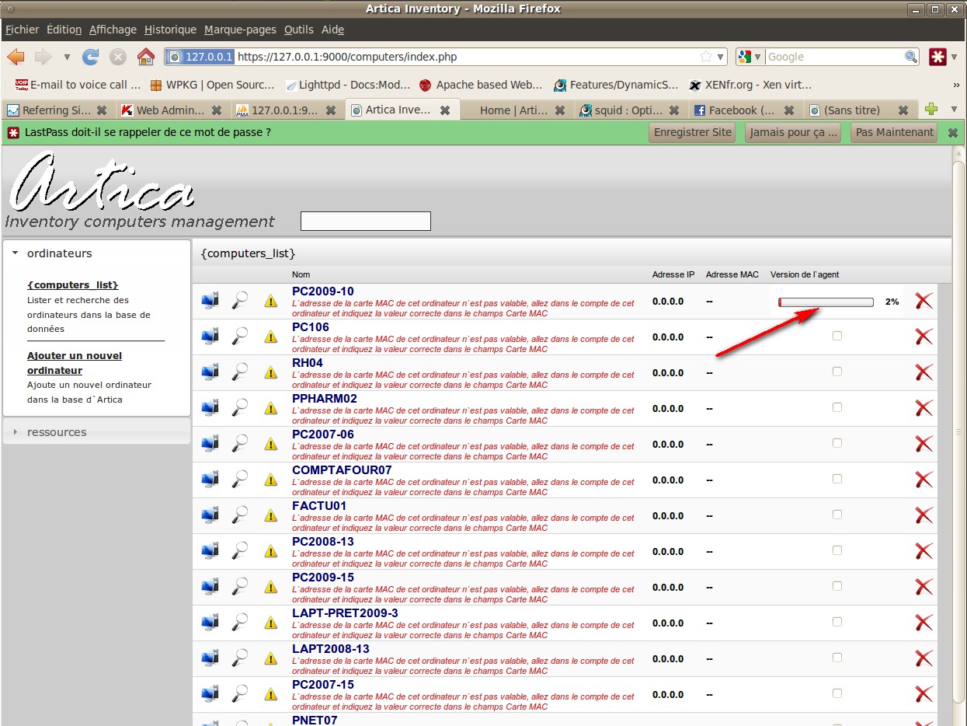Click the LastPass toolbar icon
This screenshot has height=726, width=967.
tap(939, 57)
